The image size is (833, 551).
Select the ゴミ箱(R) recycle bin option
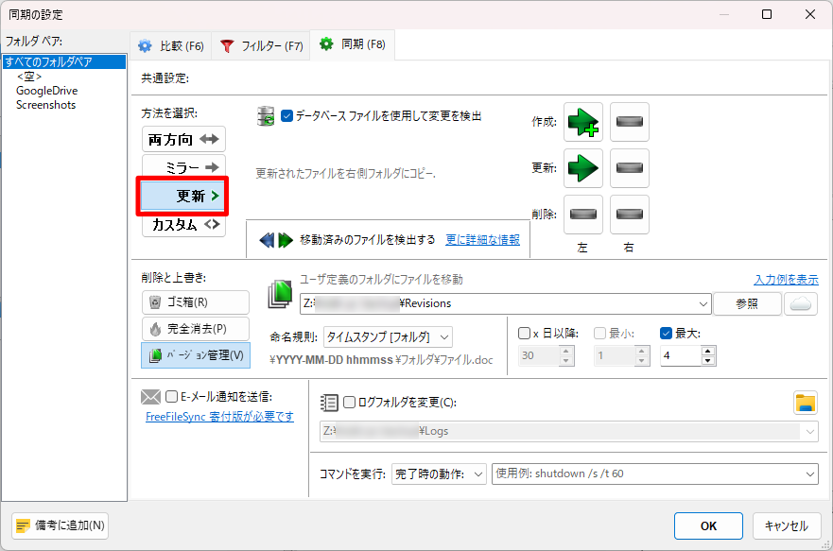(195, 302)
